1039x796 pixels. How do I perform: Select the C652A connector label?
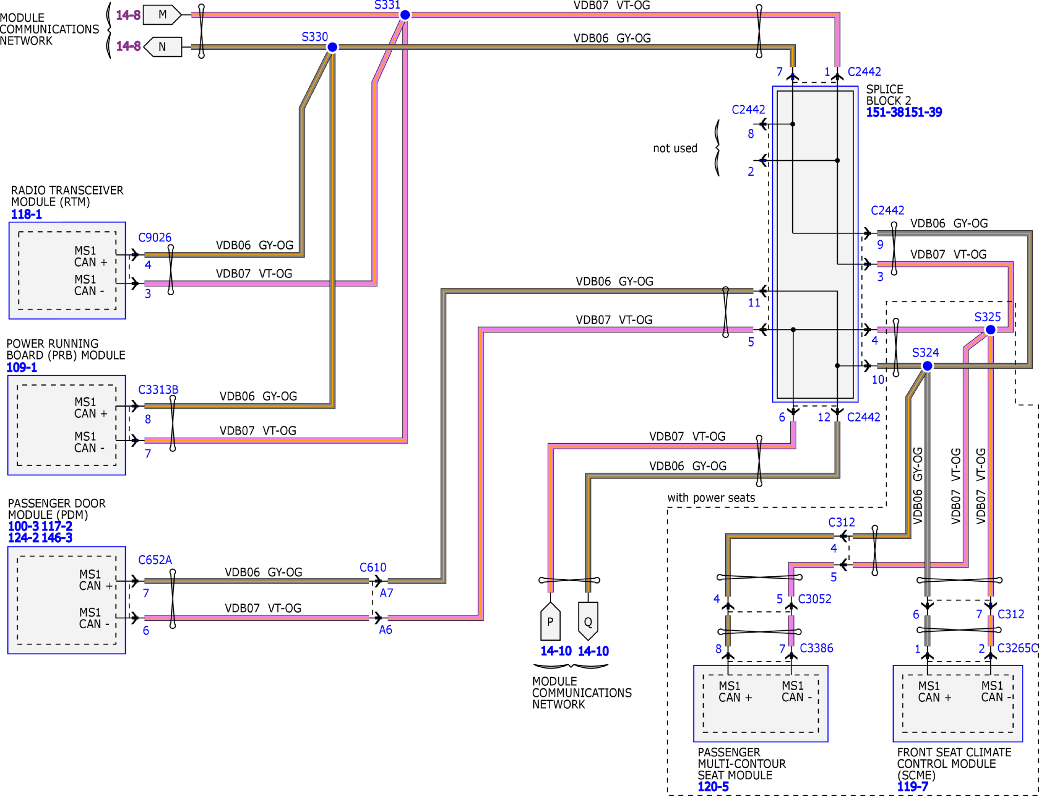pos(155,560)
